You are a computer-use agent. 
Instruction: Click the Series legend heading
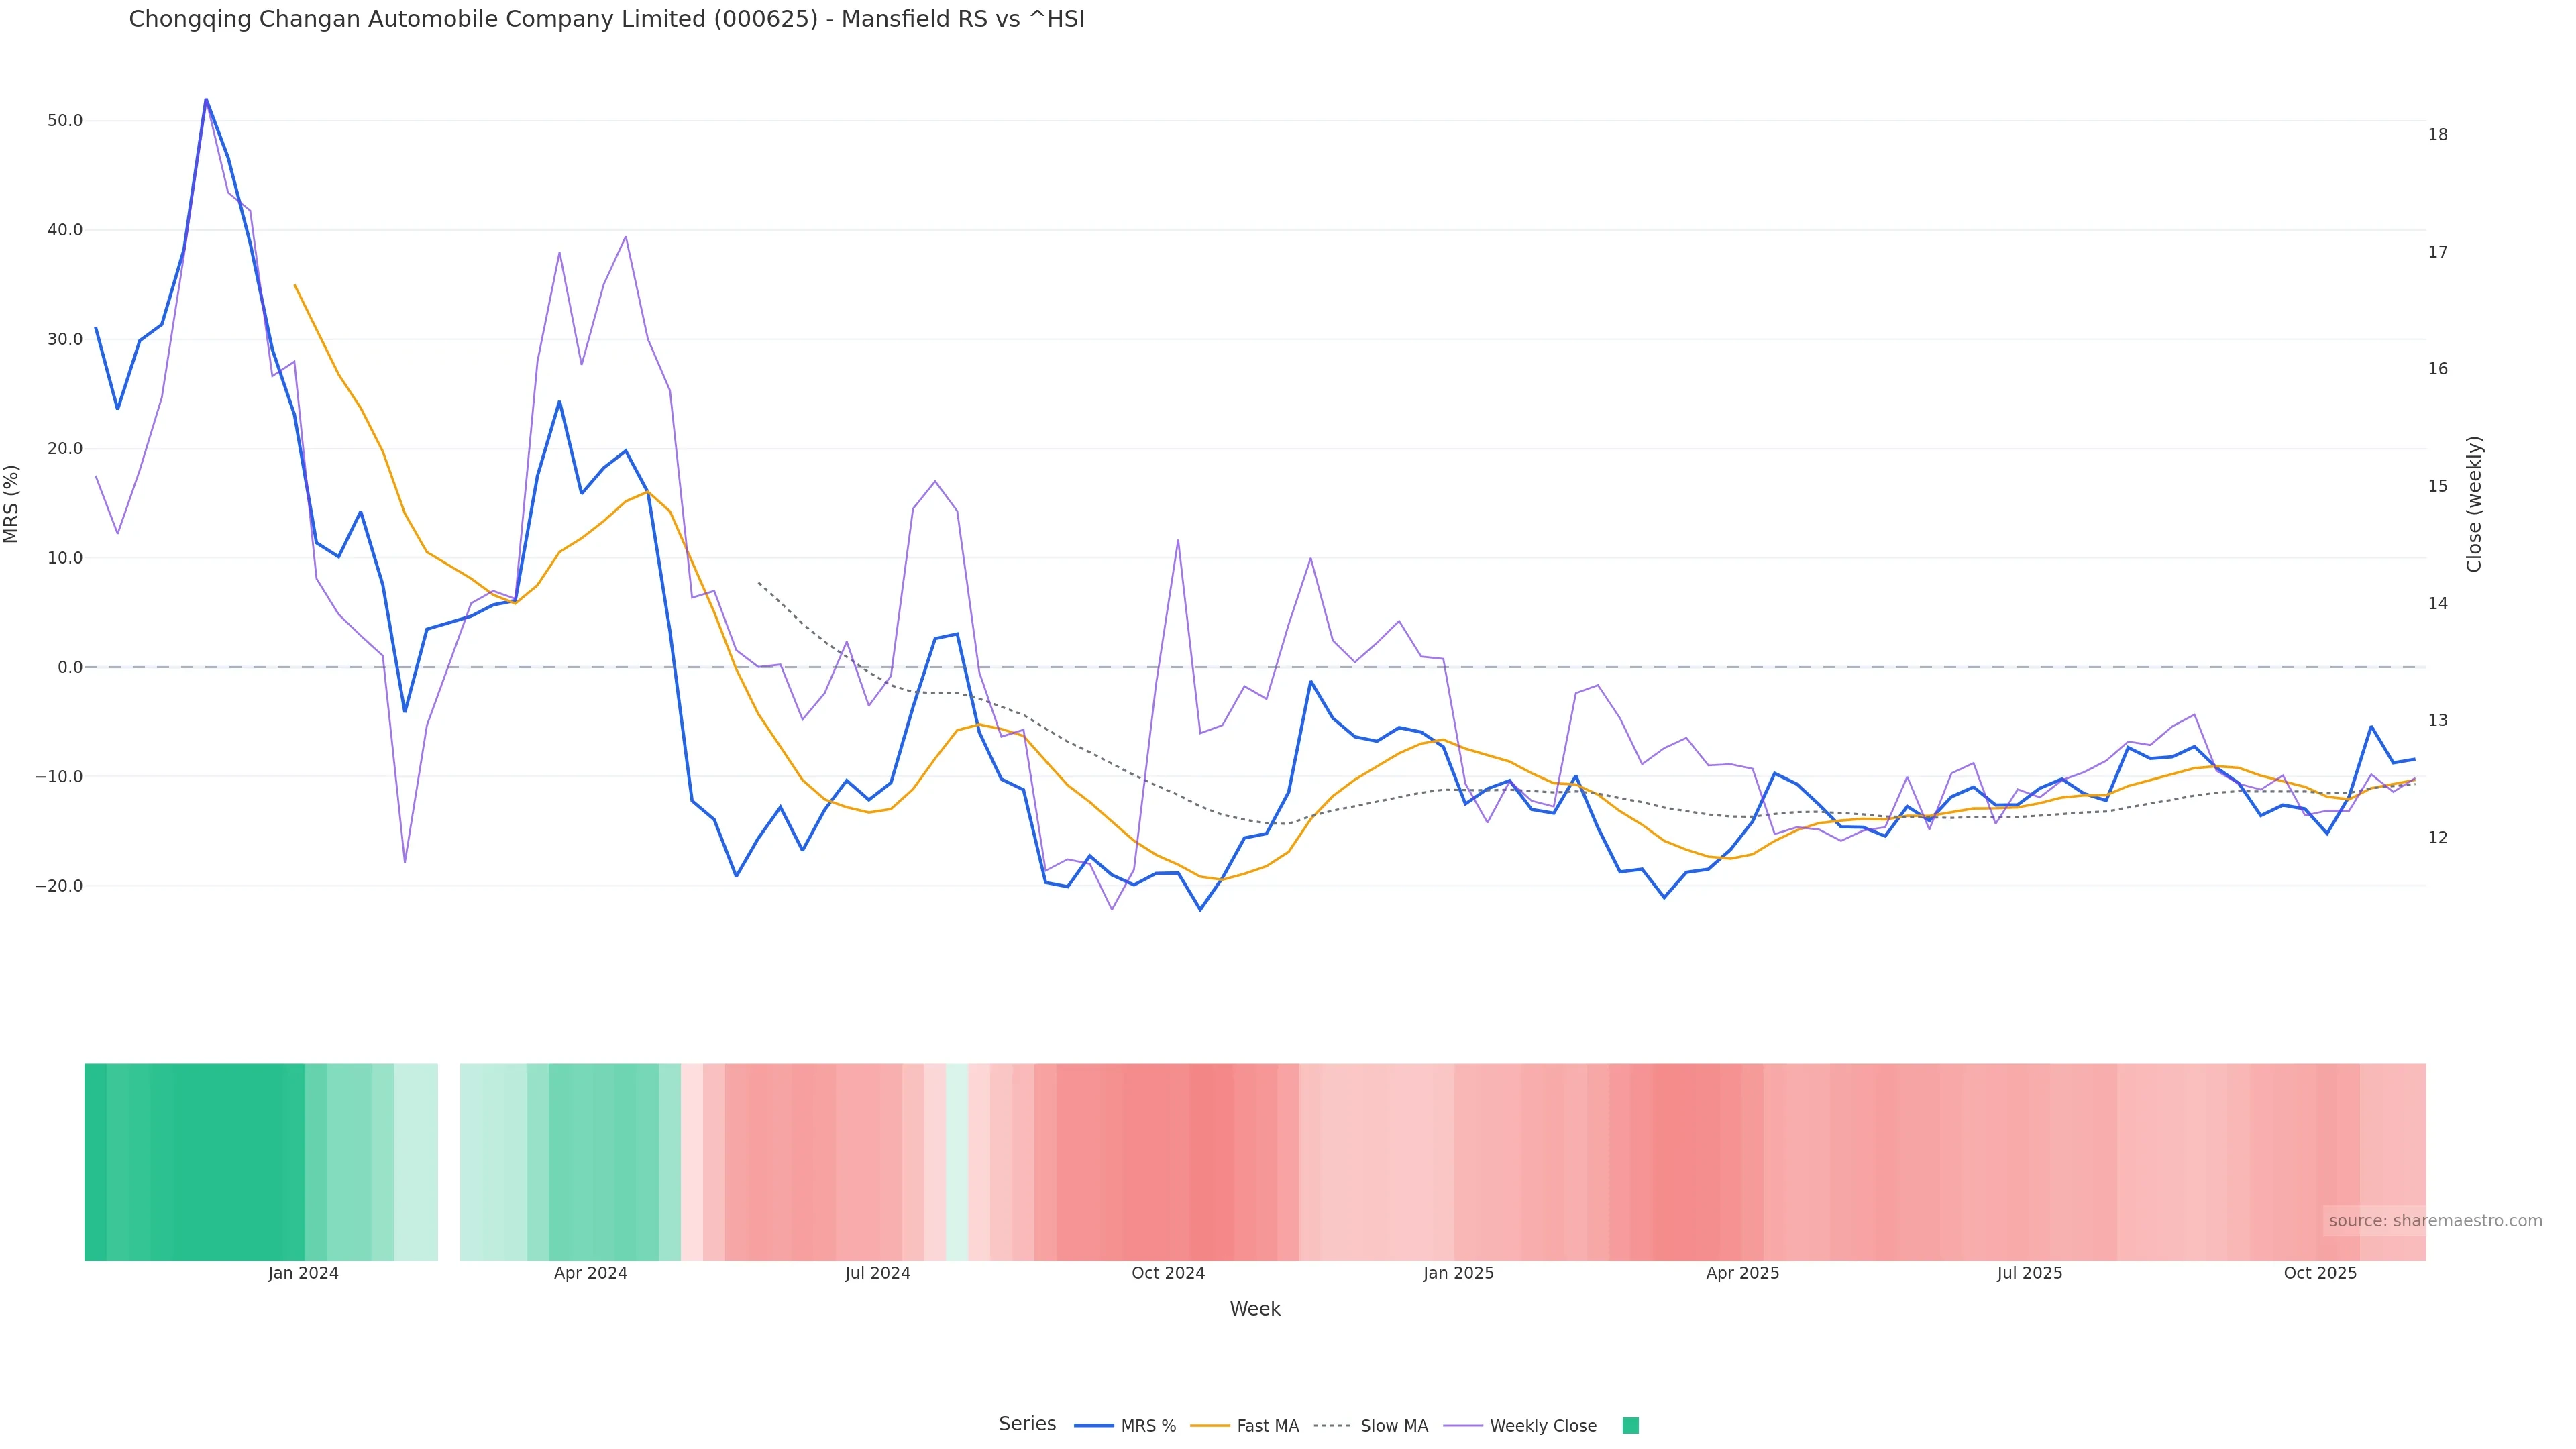tap(1027, 1424)
